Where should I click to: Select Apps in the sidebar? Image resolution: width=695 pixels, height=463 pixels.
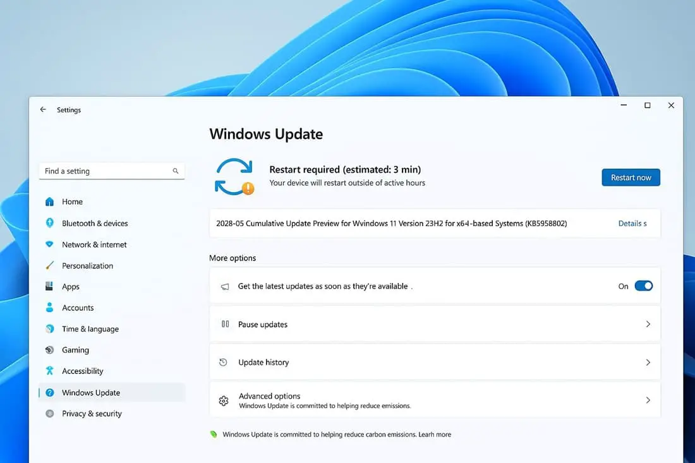click(x=112, y=287)
